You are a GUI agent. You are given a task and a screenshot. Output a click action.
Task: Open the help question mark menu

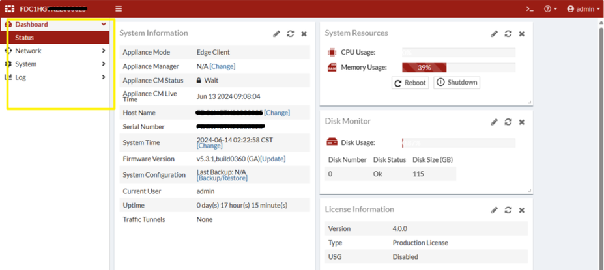[x=551, y=9]
